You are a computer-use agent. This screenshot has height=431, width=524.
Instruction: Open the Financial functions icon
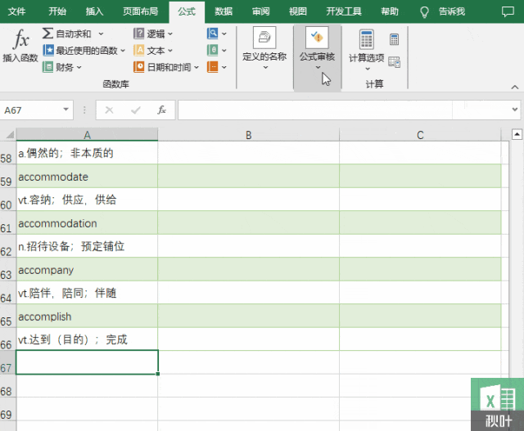click(x=47, y=67)
